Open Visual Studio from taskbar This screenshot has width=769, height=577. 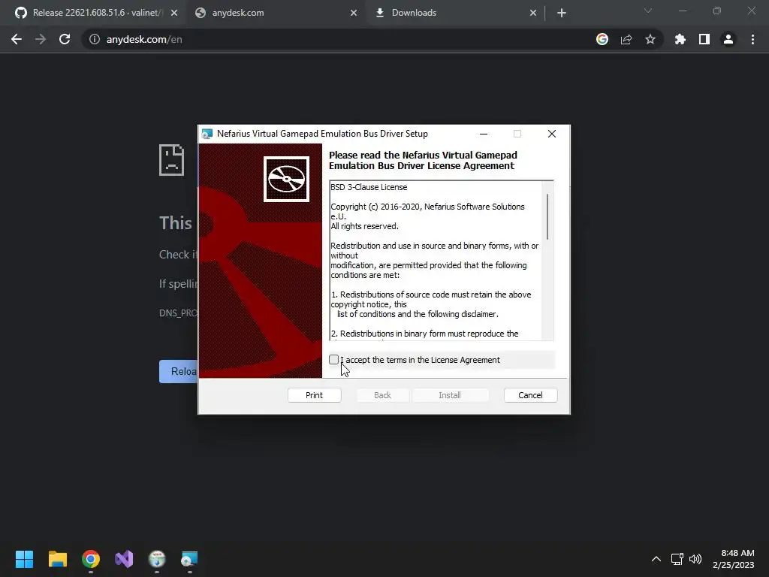click(124, 559)
